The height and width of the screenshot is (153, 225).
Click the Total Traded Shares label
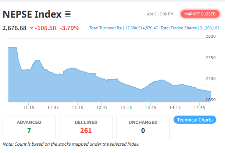click(178, 28)
